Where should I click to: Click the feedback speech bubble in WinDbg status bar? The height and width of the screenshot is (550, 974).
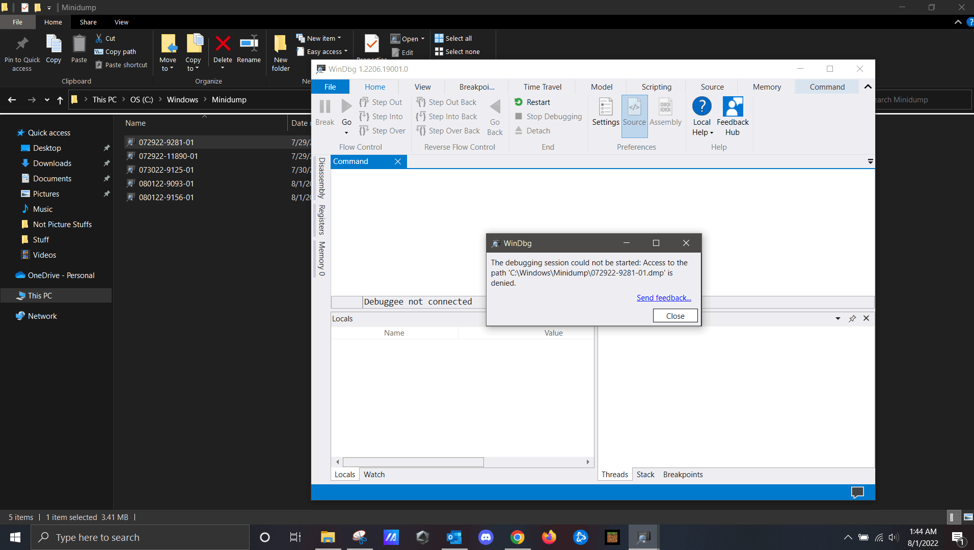(857, 492)
